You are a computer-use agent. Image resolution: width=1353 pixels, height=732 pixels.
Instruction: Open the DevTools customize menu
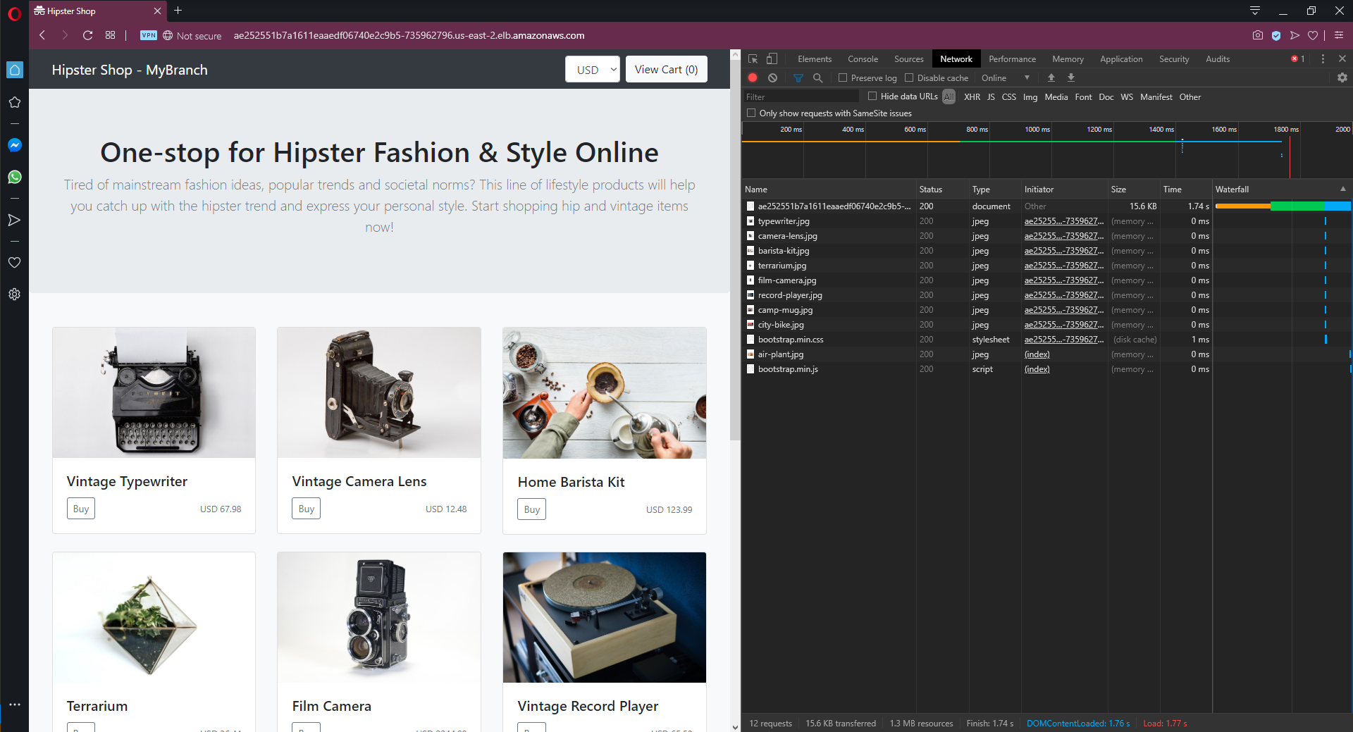click(x=1323, y=59)
